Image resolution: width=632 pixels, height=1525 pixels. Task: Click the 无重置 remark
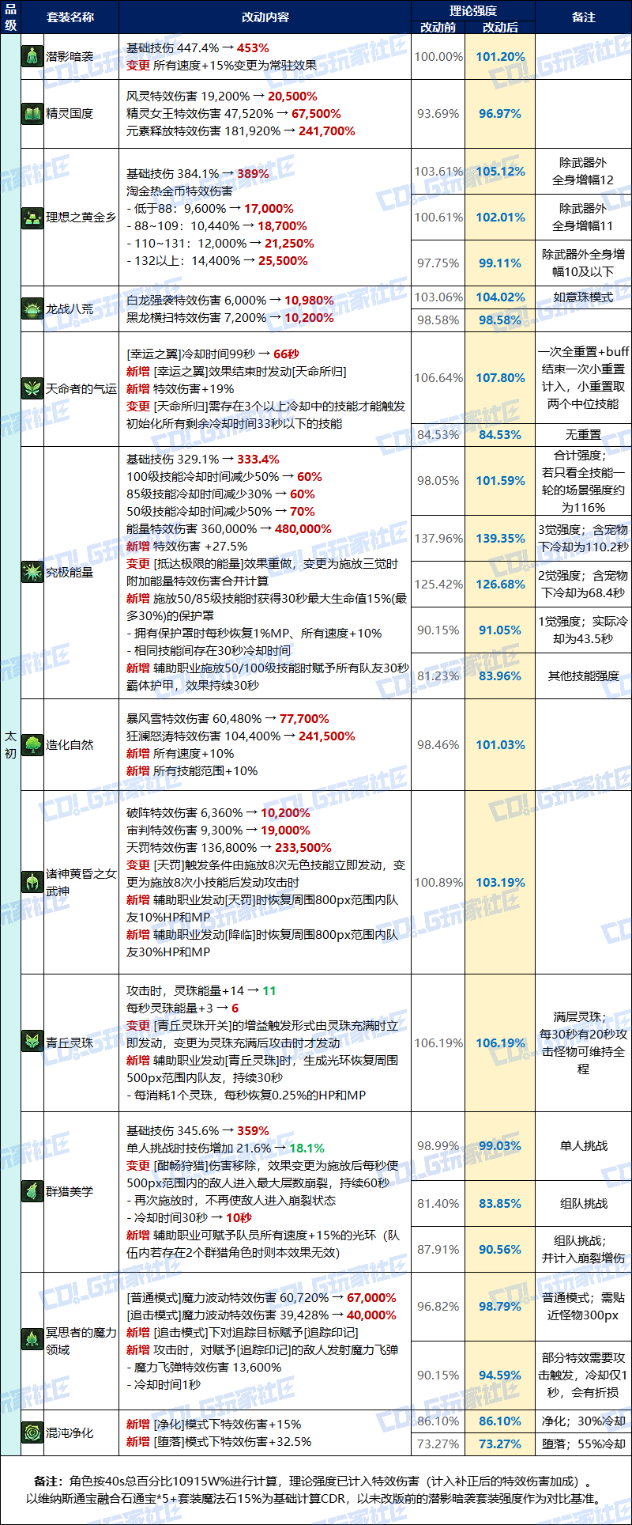(583, 434)
